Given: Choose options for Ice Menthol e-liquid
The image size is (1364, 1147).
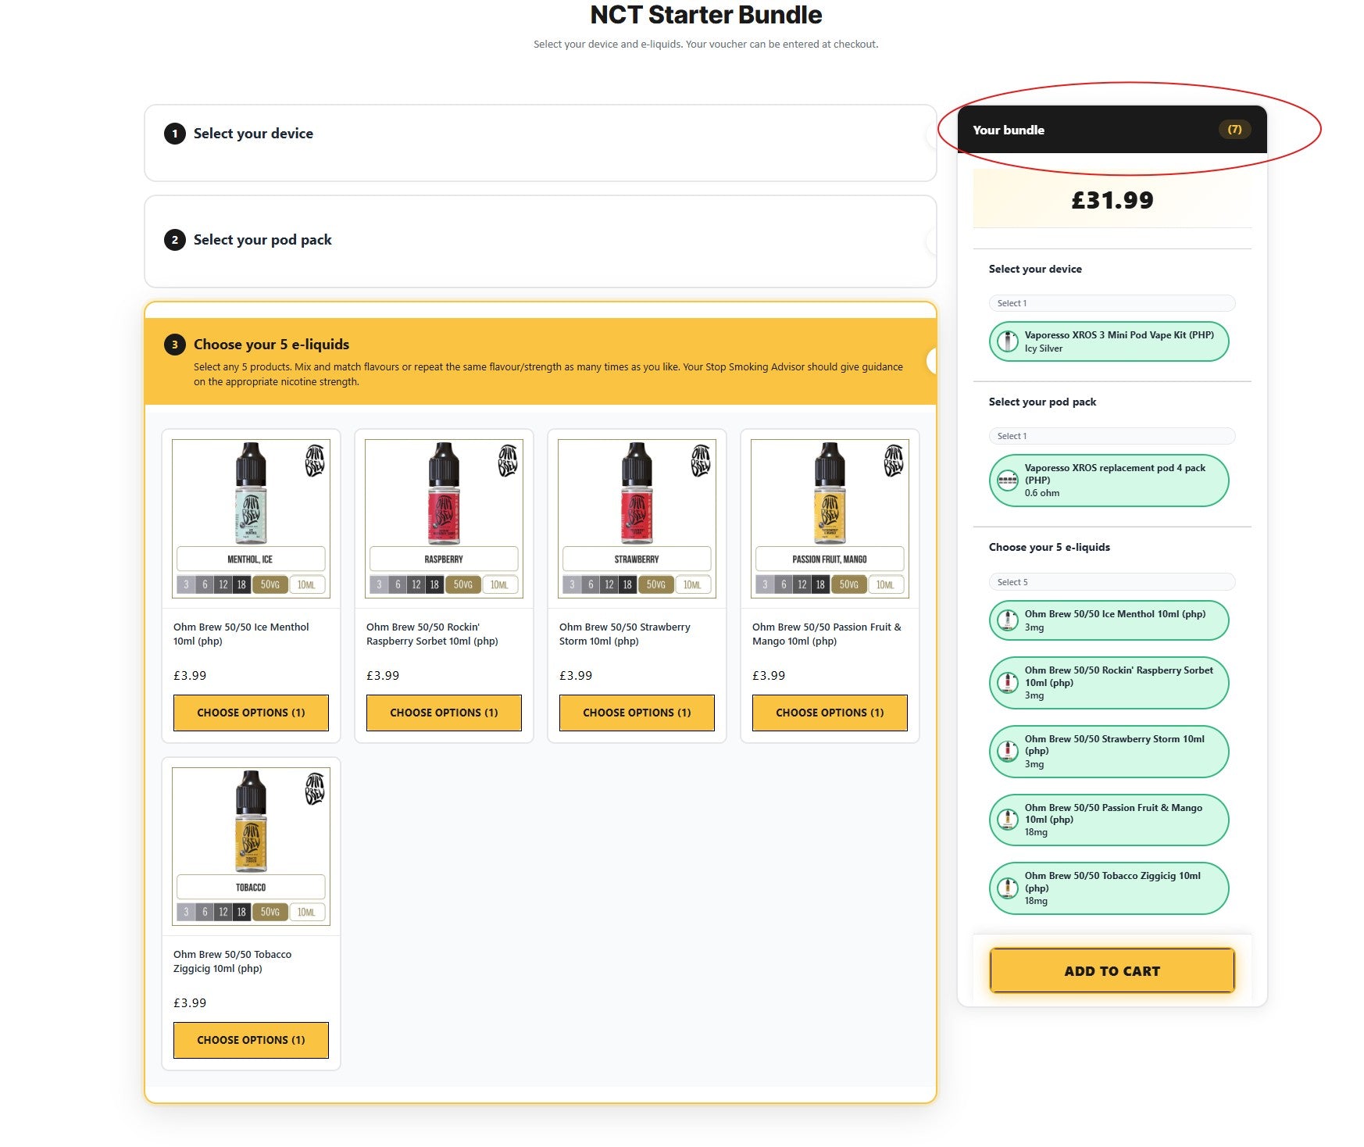Looking at the screenshot, I should (x=251, y=713).
